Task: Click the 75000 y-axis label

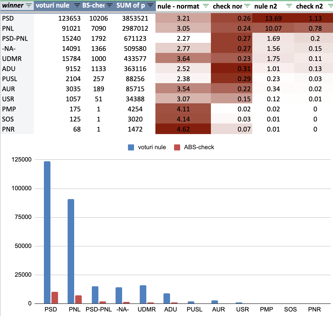Action: [23, 217]
